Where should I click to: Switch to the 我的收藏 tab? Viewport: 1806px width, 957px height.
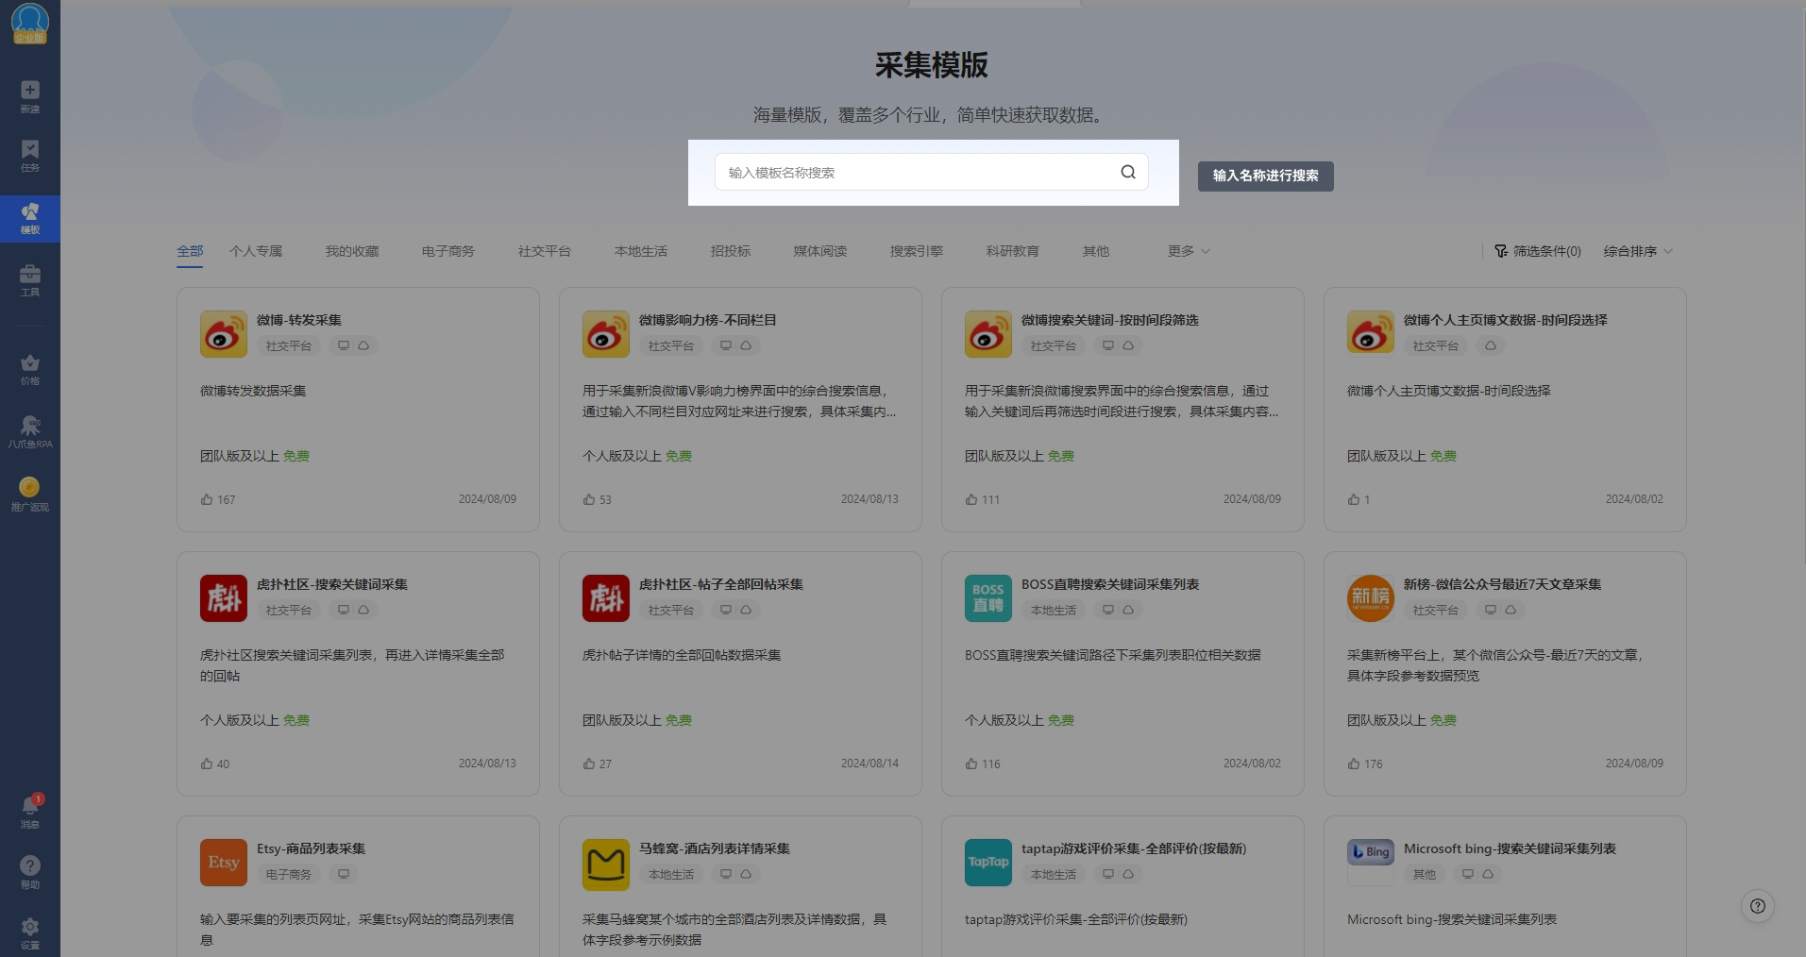click(351, 251)
